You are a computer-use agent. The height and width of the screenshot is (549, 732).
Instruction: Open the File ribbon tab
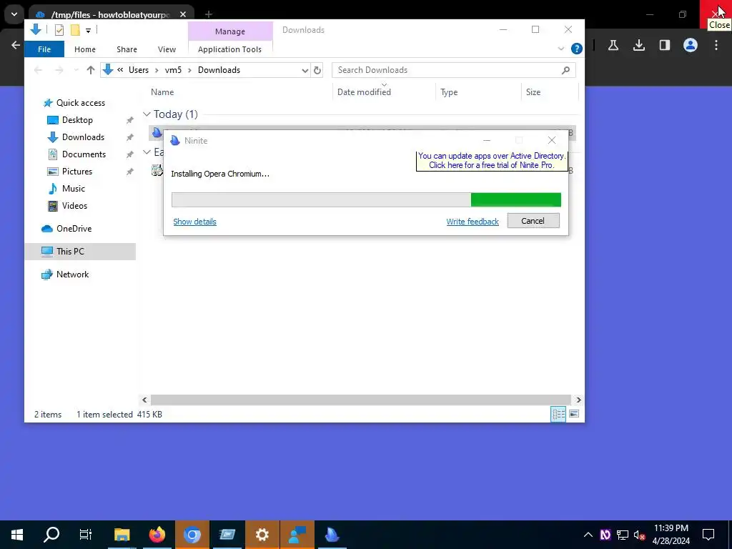(44, 49)
